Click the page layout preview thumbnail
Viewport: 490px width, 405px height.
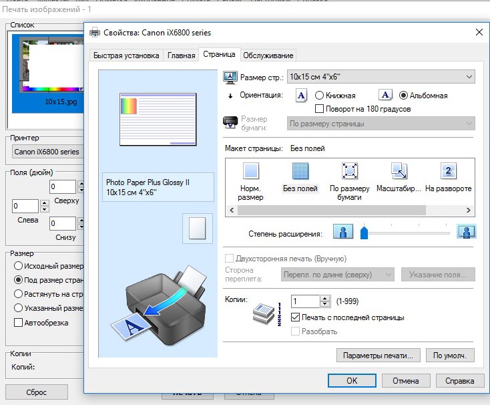click(158, 120)
